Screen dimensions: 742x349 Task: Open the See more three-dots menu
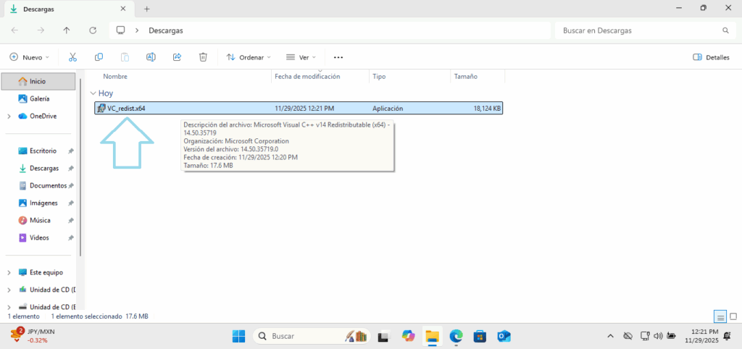pyautogui.click(x=338, y=57)
